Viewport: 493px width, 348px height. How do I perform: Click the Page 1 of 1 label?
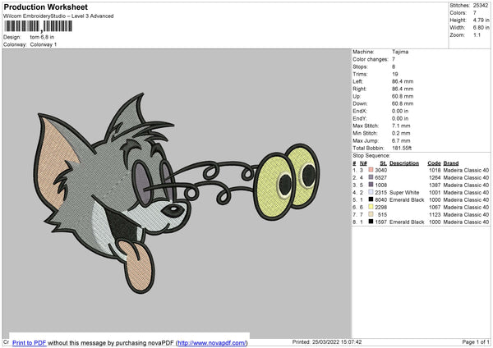[476, 342]
